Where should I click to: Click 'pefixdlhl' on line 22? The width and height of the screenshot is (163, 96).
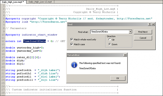(x=24, y=73)
